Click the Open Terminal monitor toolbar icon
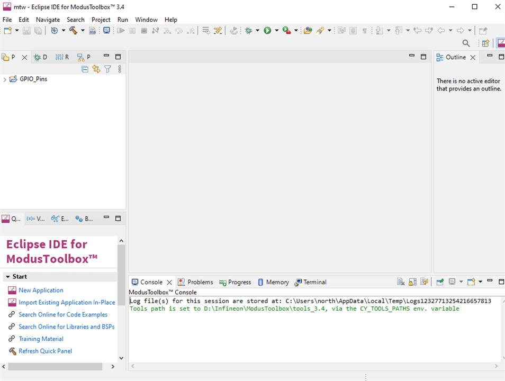Image resolution: width=505 pixels, height=381 pixels. 106,31
